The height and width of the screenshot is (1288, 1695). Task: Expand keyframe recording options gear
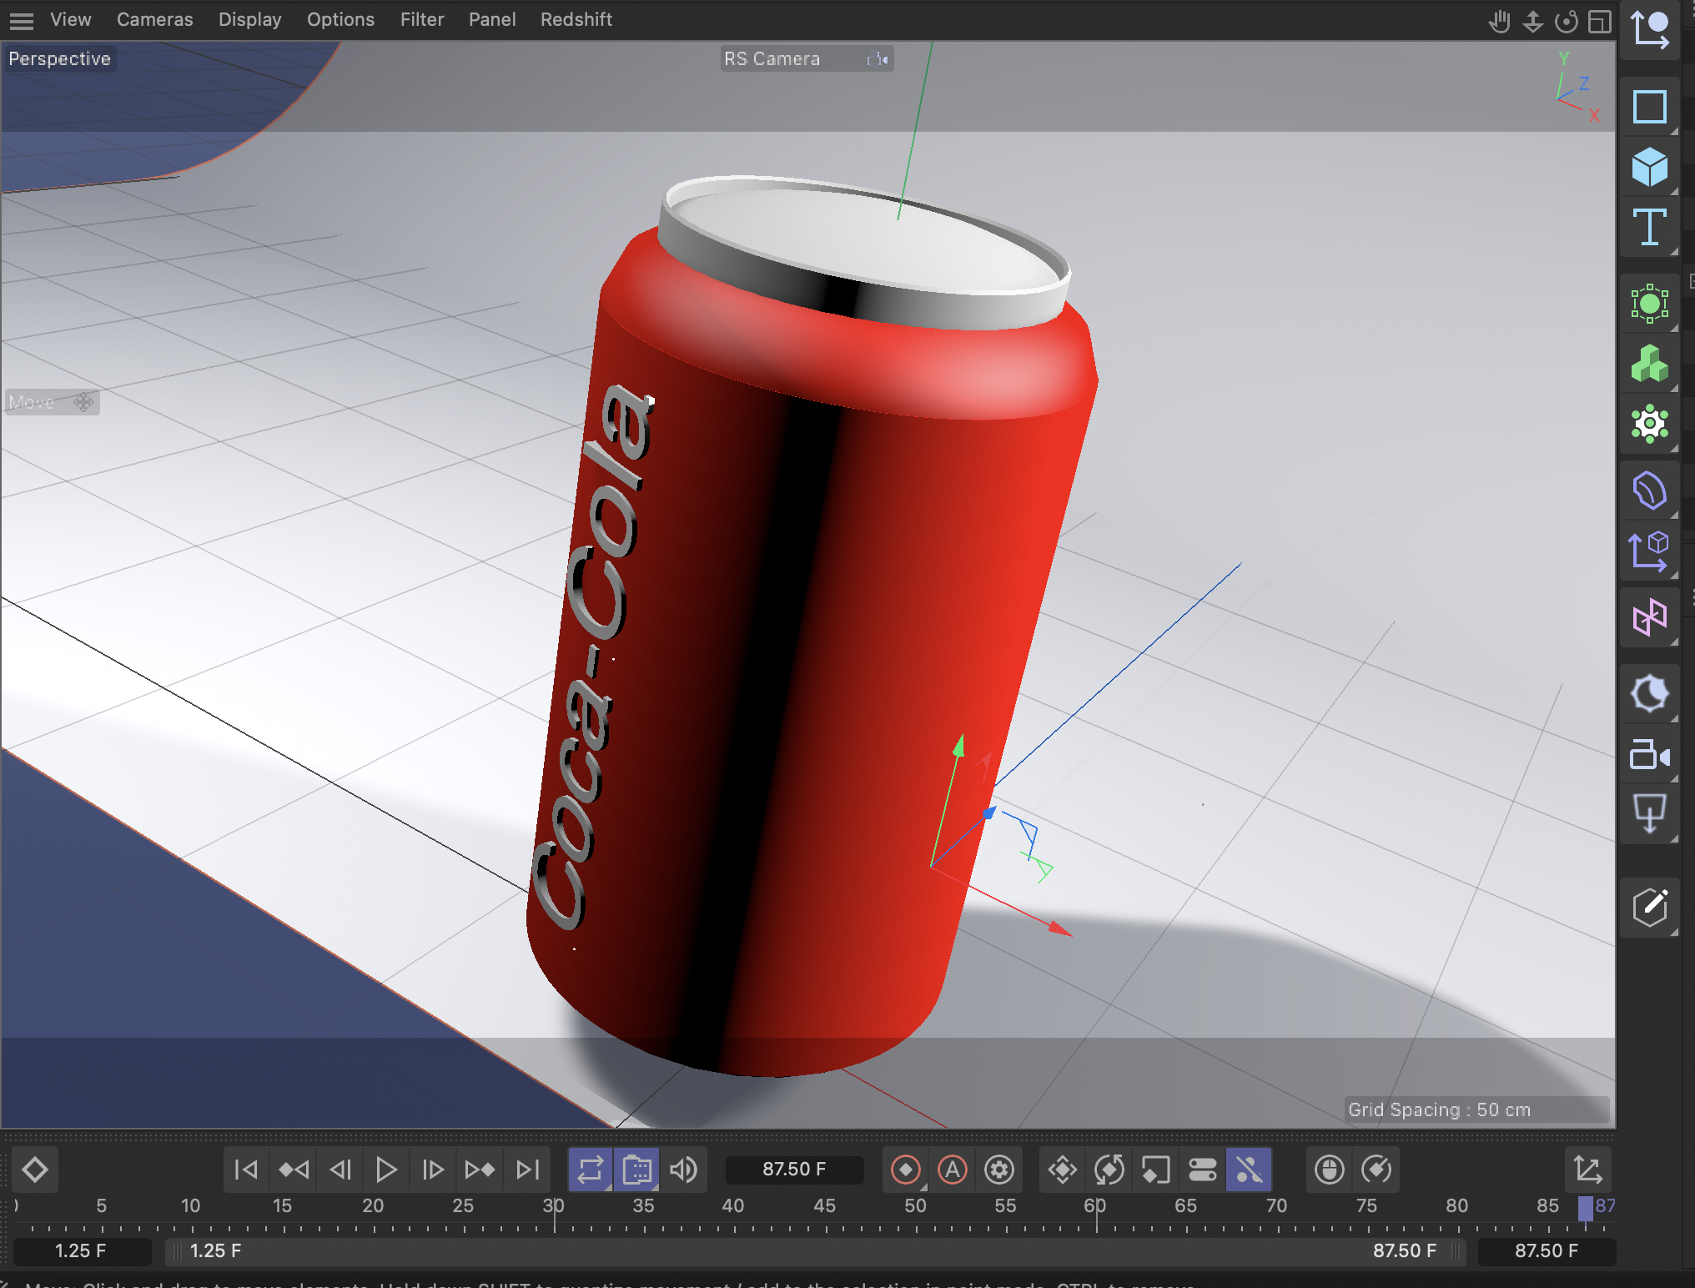pyautogui.click(x=999, y=1170)
